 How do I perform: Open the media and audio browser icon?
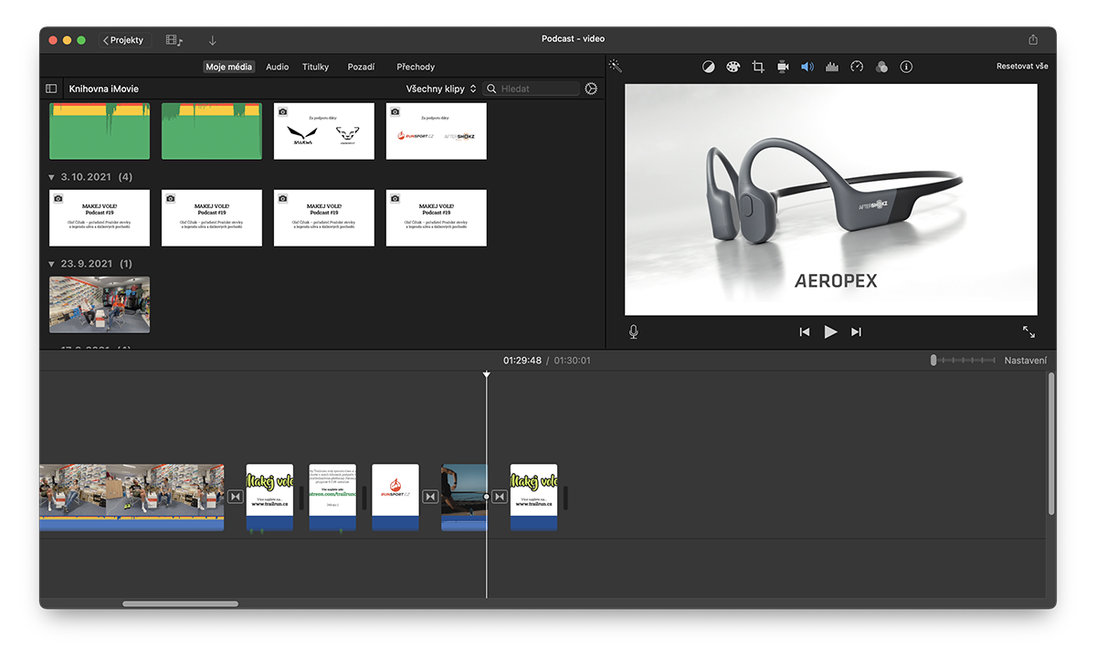[x=174, y=40]
